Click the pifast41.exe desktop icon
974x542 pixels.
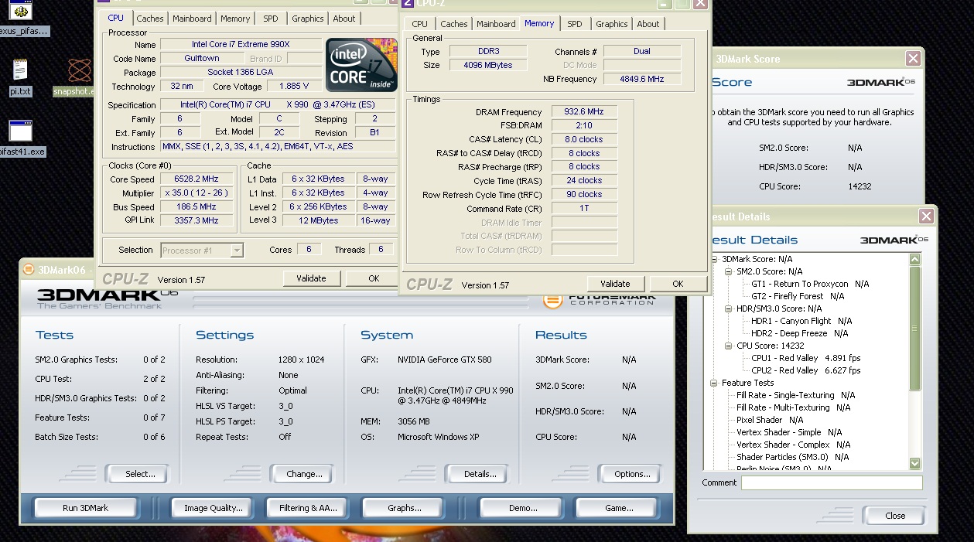point(21,131)
